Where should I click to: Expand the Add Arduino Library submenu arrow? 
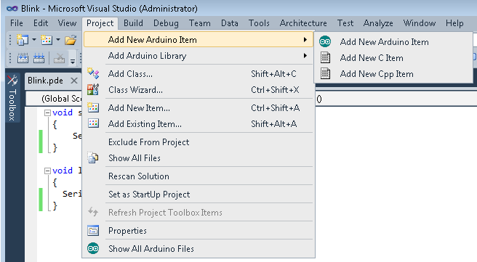click(305, 56)
